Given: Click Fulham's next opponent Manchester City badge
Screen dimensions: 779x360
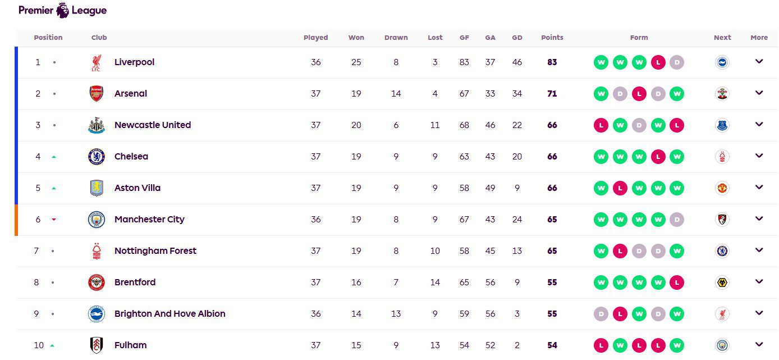Looking at the screenshot, I should (x=722, y=345).
